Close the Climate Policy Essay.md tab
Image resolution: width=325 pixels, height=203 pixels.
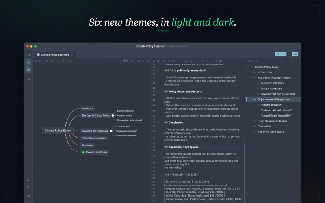72,55
